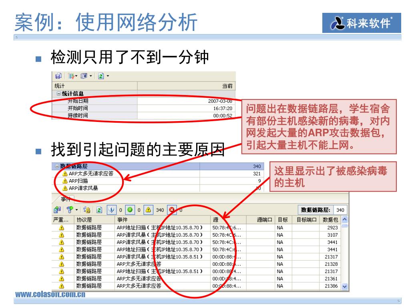Viewport: 410px width, 308px height.
Task: Click warning icon in the packet 3107 row
Action: click(x=61, y=235)
